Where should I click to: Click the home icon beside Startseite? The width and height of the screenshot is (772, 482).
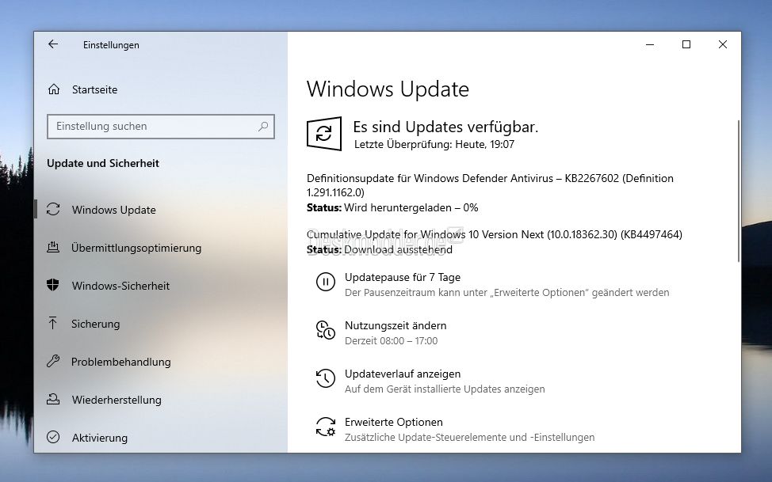tap(54, 89)
